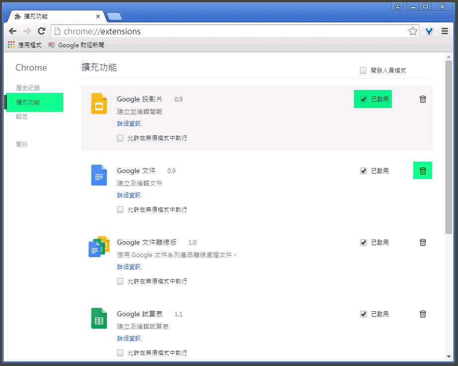Viewport: 458px width, 366px height.
Task: Click the Google 文件離線版 extension name
Action: pos(147,242)
